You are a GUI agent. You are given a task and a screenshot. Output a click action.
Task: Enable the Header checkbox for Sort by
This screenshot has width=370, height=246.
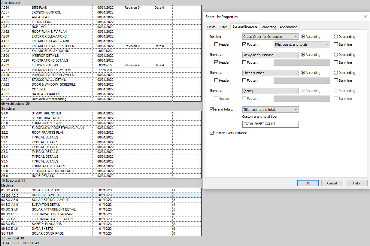point(216,44)
